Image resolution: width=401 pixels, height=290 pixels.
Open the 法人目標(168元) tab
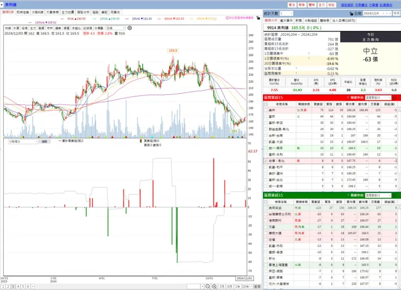344,21
